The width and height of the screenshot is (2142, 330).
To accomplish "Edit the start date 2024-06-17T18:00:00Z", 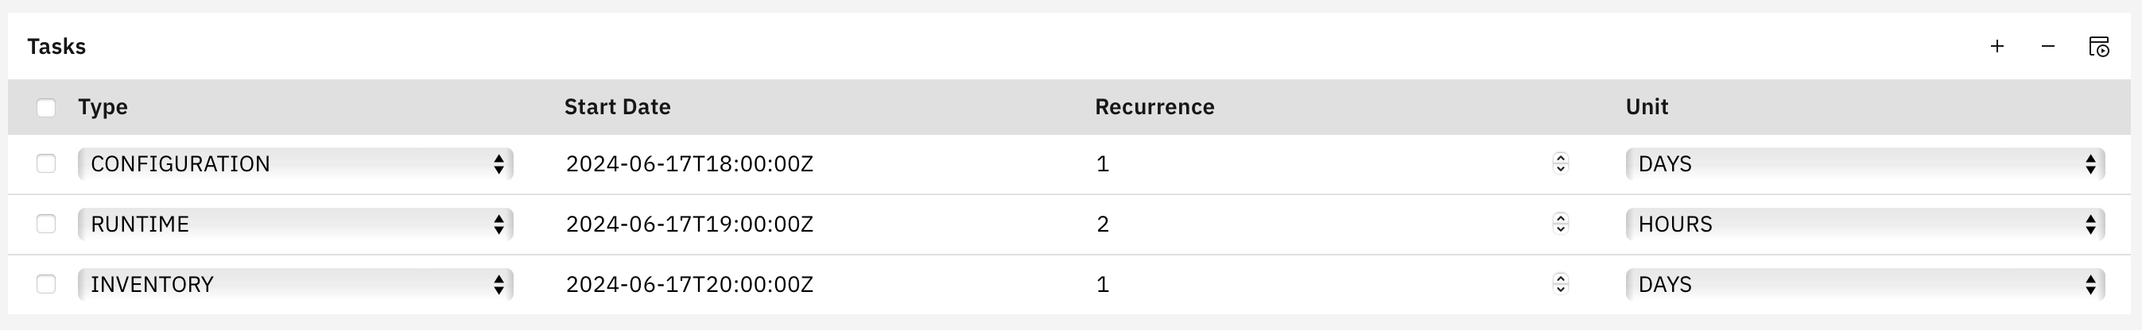I will coord(689,164).
